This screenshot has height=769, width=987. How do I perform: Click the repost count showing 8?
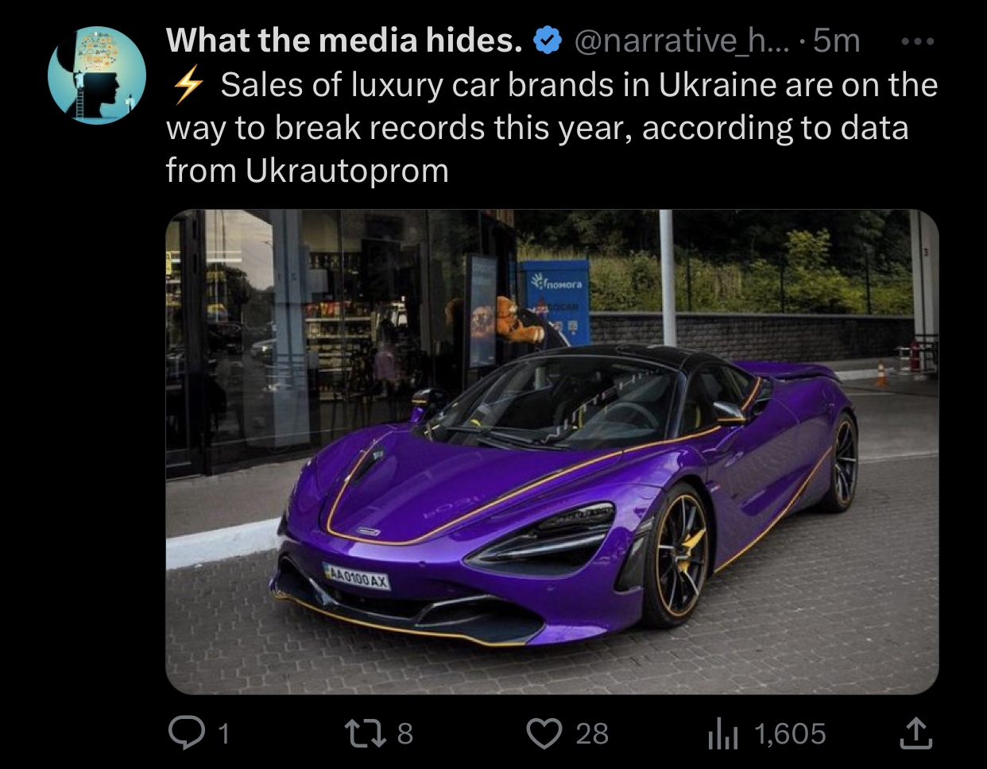click(x=404, y=733)
